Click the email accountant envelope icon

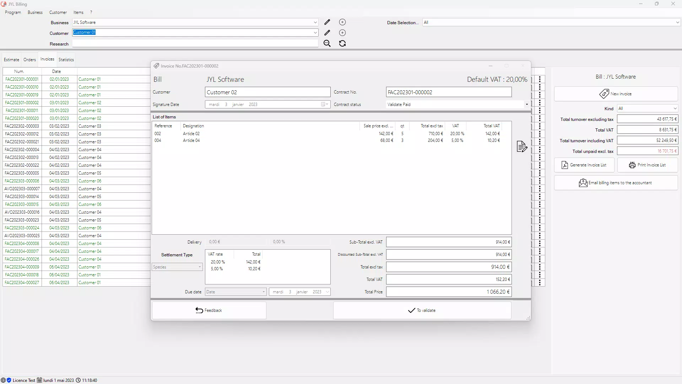pos(583,183)
